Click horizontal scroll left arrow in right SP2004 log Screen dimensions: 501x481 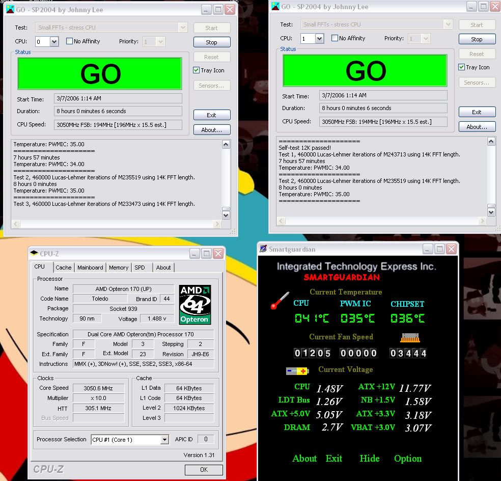point(281,221)
